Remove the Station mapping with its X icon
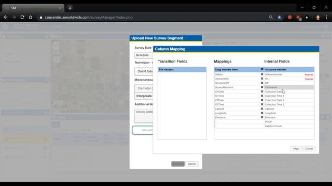This screenshot has width=332, height=186. click(262, 74)
